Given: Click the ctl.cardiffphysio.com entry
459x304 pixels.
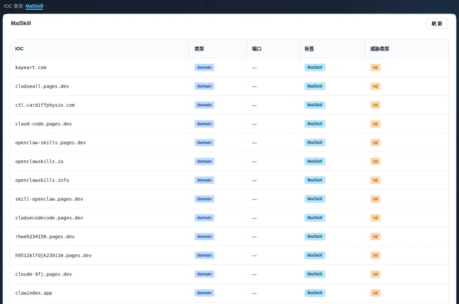Looking at the screenshot, I should click(45, 105).
